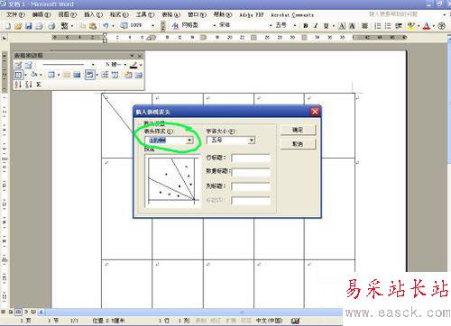The width and height of the screenshot is (451, 326).
Task: Open the 文件 (File) menu
Action: (15, 14)
